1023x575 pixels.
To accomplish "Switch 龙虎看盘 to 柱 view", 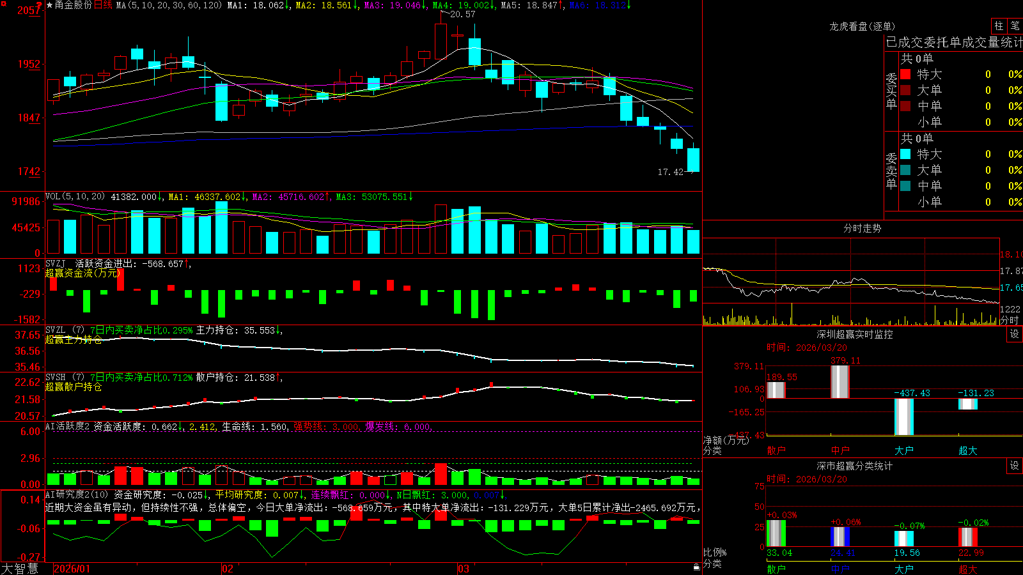I will tap(999, 26).
